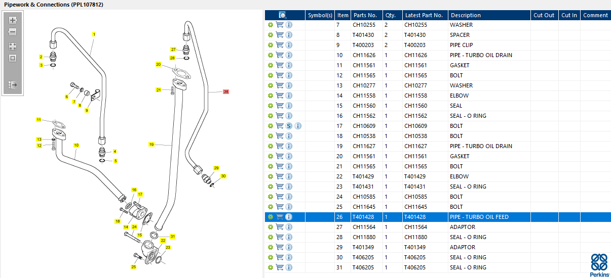
Task: Open info for item 26 turbo oil feed
Action: [289, 217]
